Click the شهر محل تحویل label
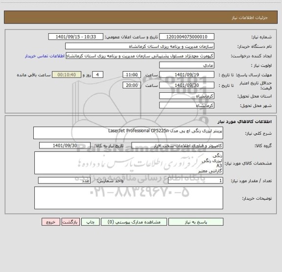Image resolution: width=282 pixels, height=272 pixels. pos(256,105)
